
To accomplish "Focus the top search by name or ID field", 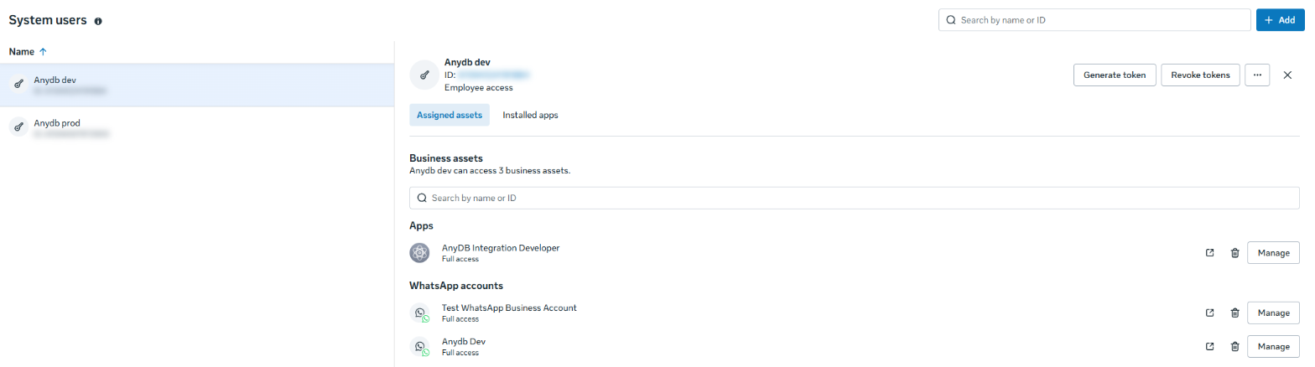I will [1094, 20].
